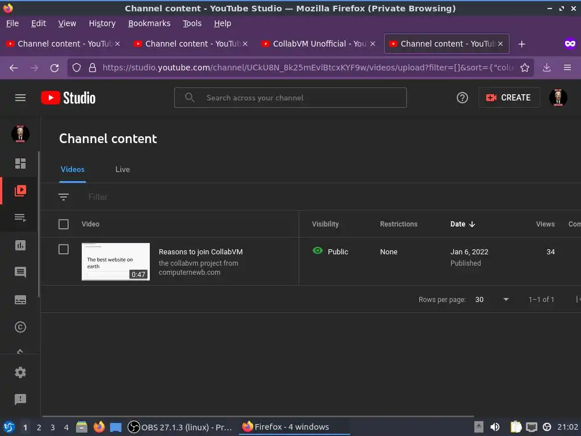
Task: Focus the Filter text field
Action: click(98, 197)
